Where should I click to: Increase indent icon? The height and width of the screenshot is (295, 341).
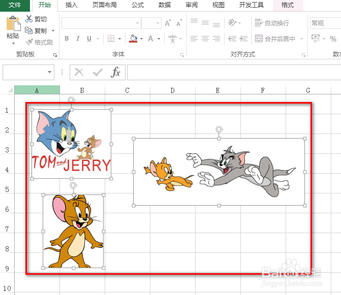click(x=243, y=39)
